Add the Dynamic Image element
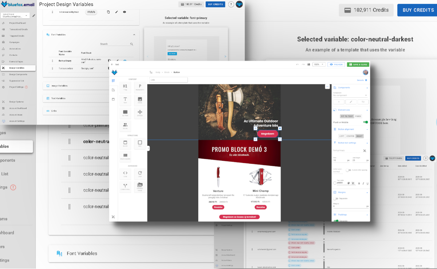 tap(140, 187)
